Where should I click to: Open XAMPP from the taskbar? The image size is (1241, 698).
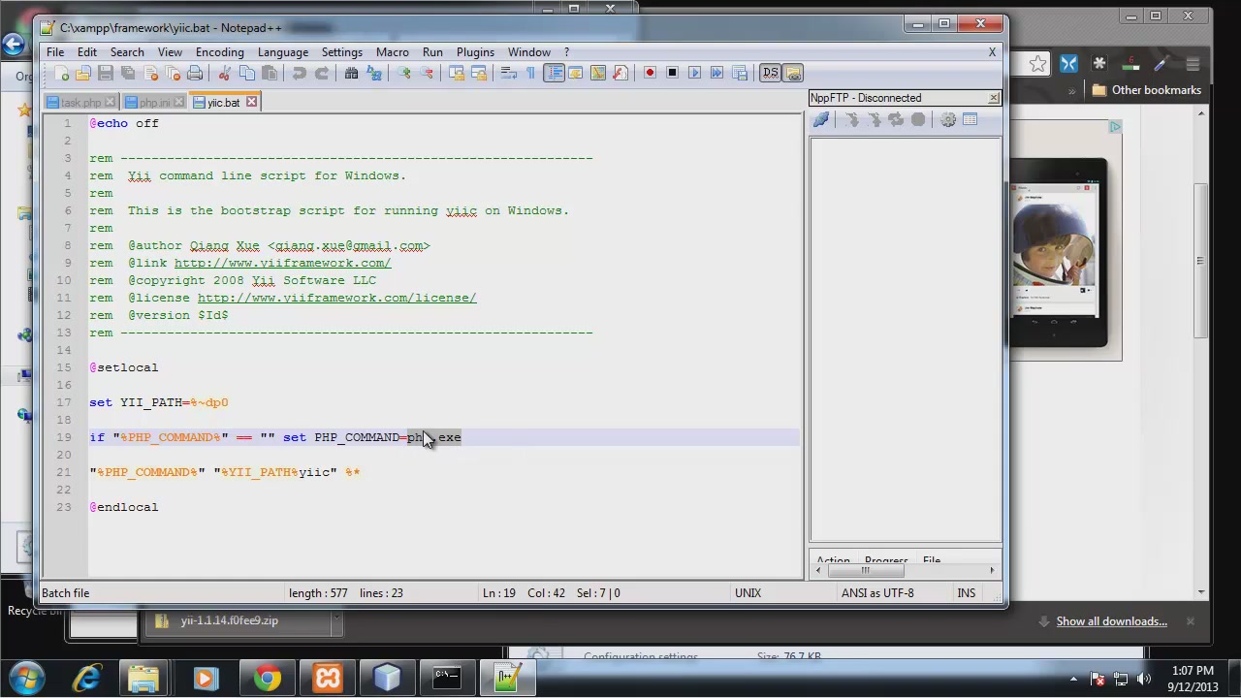(328, 677)
